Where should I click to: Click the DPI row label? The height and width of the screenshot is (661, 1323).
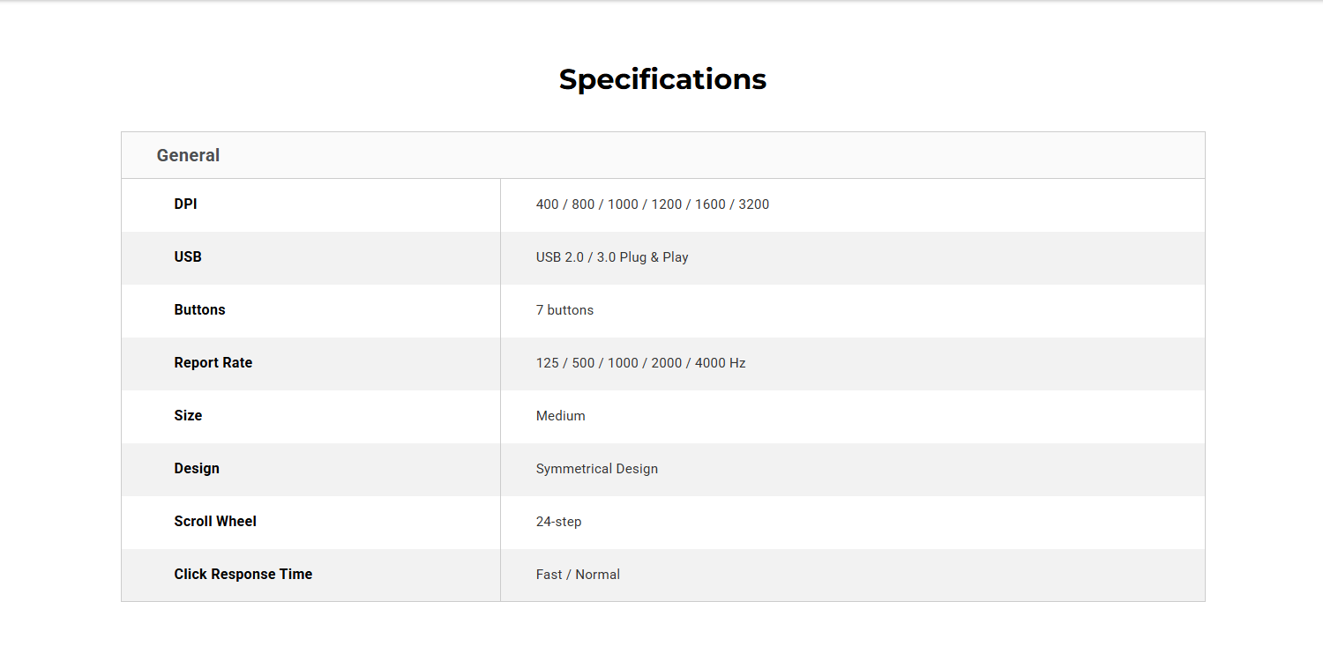(x=185, y=204)
